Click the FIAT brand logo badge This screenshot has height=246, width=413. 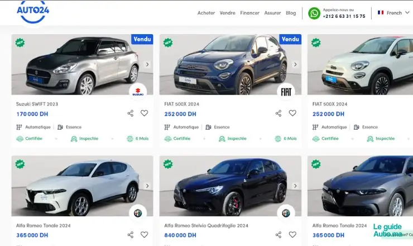tap(286, 92)
